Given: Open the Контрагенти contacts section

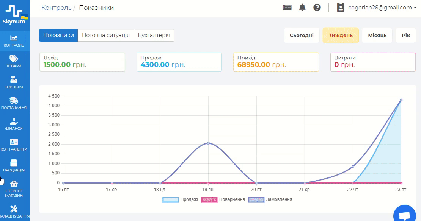Looking at the screenshot, I should 14,145.
